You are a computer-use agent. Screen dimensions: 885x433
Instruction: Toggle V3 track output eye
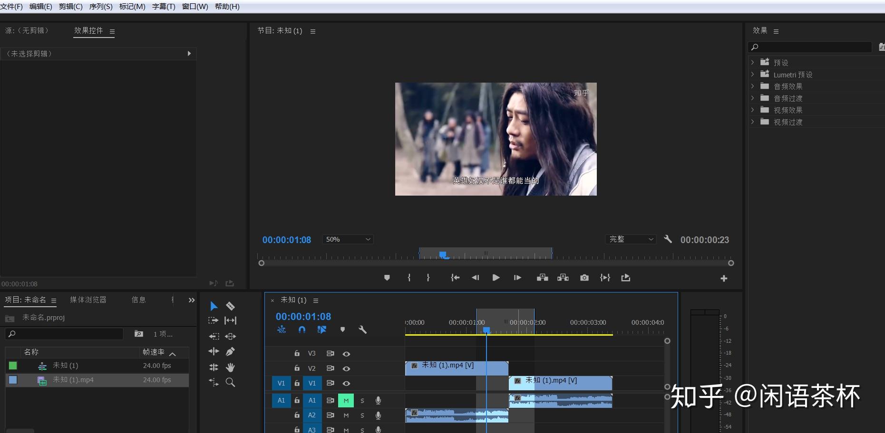(x=346, y=354)
